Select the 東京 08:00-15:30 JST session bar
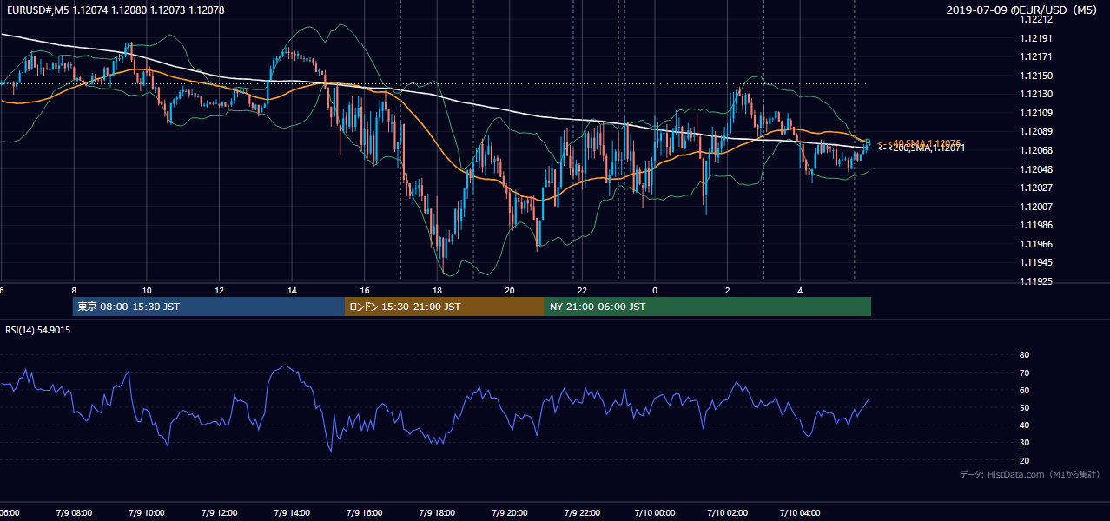This screenshot has width=1110, height=521. [208, 307]
